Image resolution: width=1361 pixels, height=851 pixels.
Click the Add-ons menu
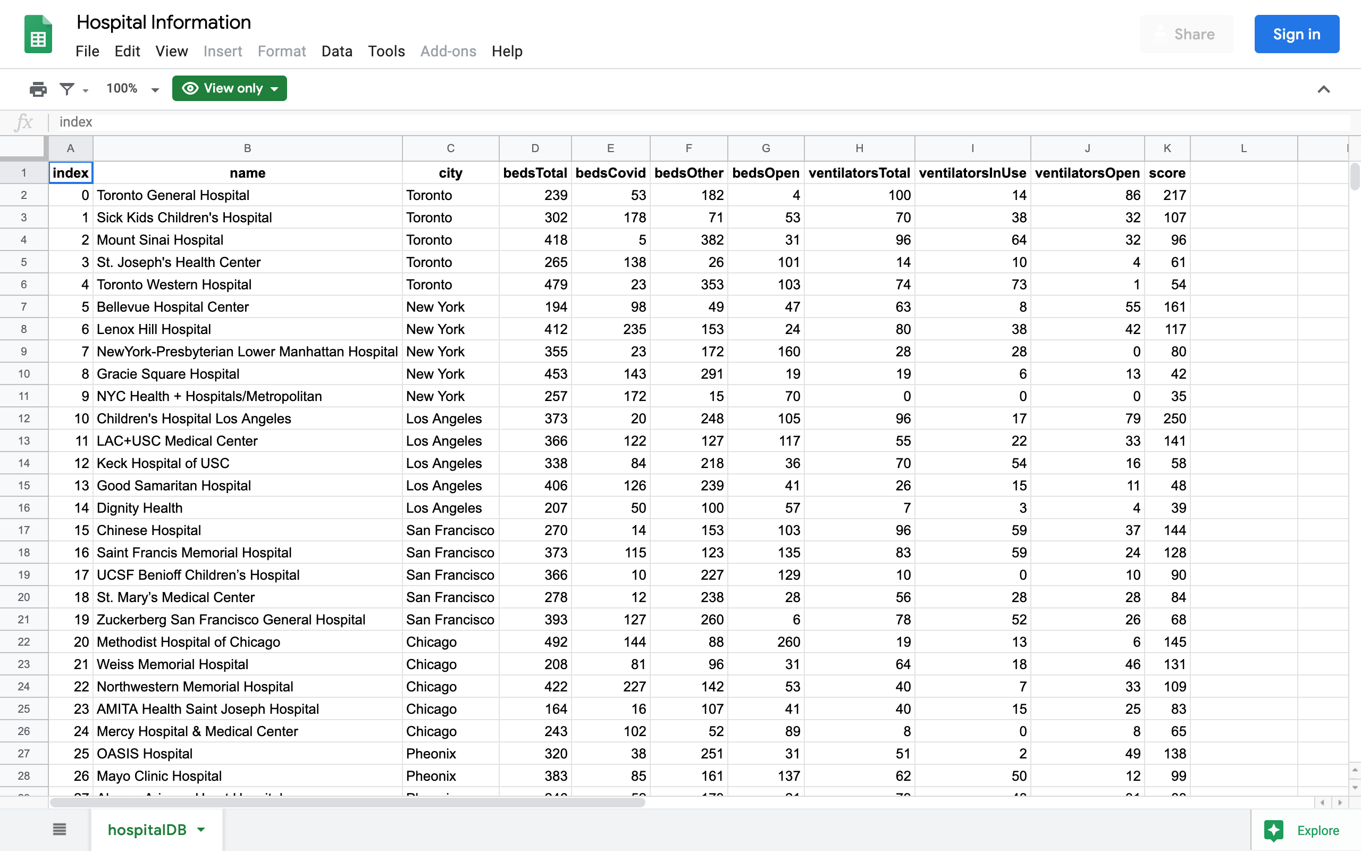[x=448, y=51]
